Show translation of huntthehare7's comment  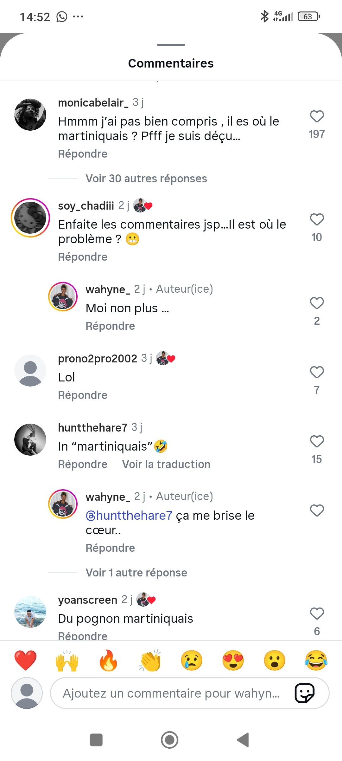coord(166,464)
